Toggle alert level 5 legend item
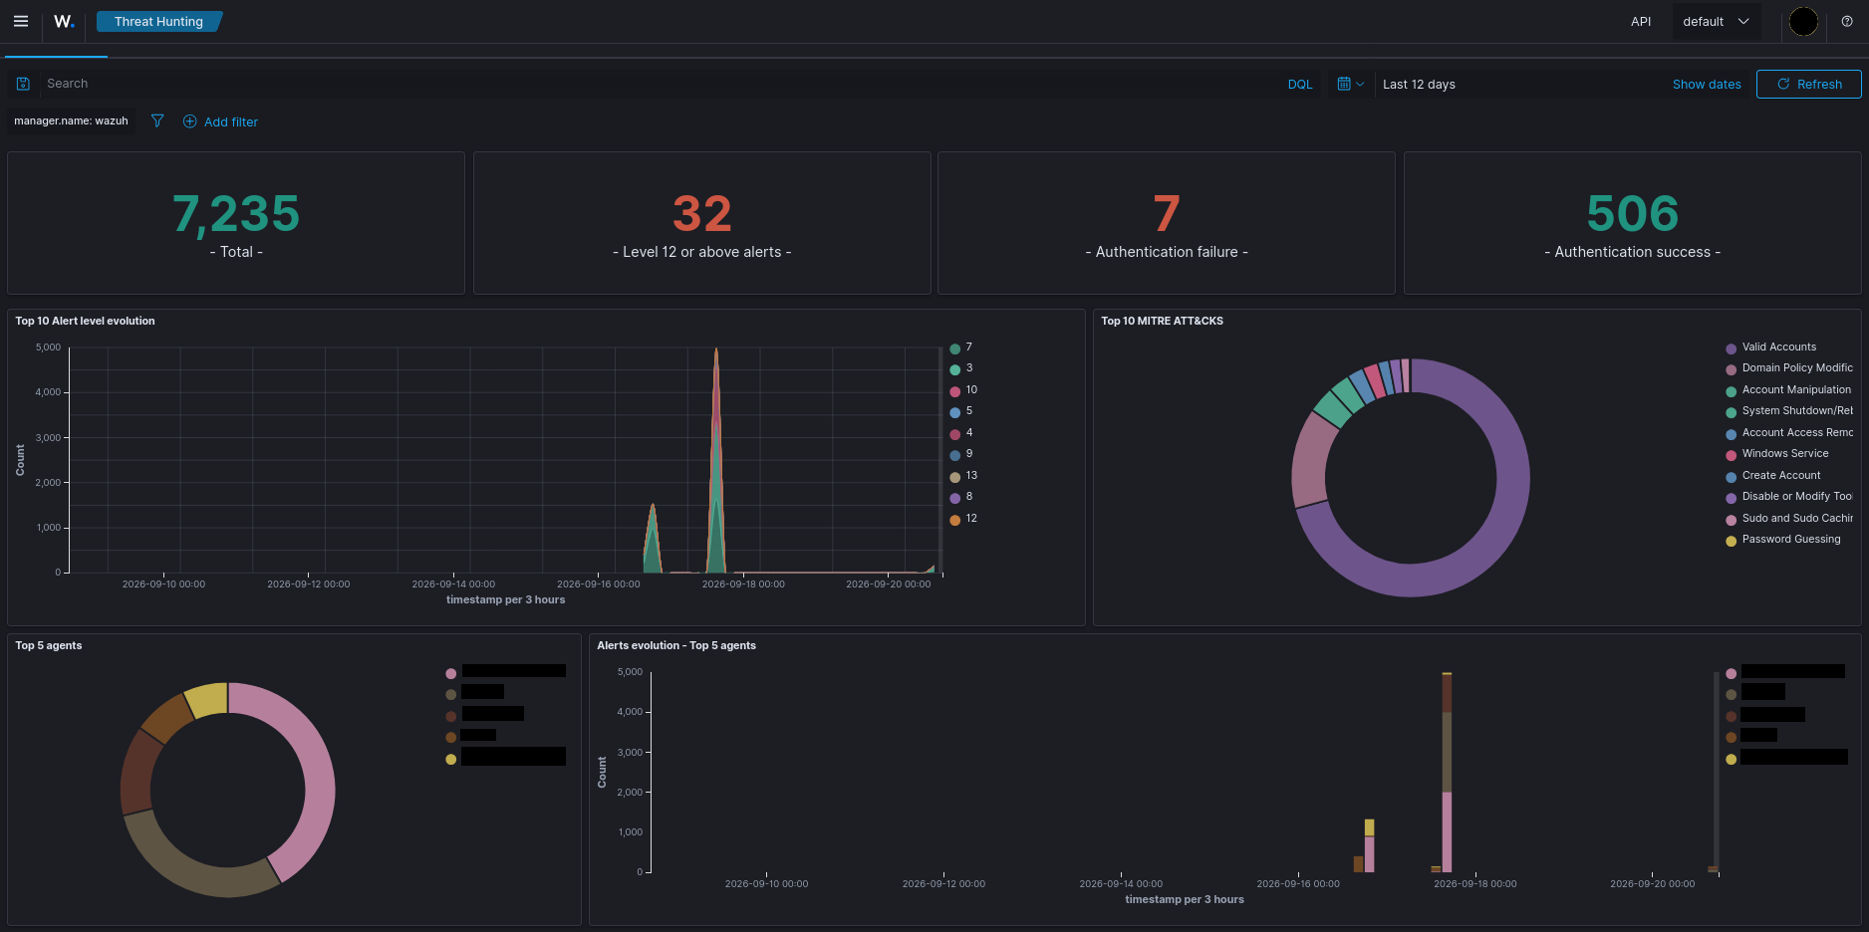Viewport: 1869px width, 932px height. point(961,411)
